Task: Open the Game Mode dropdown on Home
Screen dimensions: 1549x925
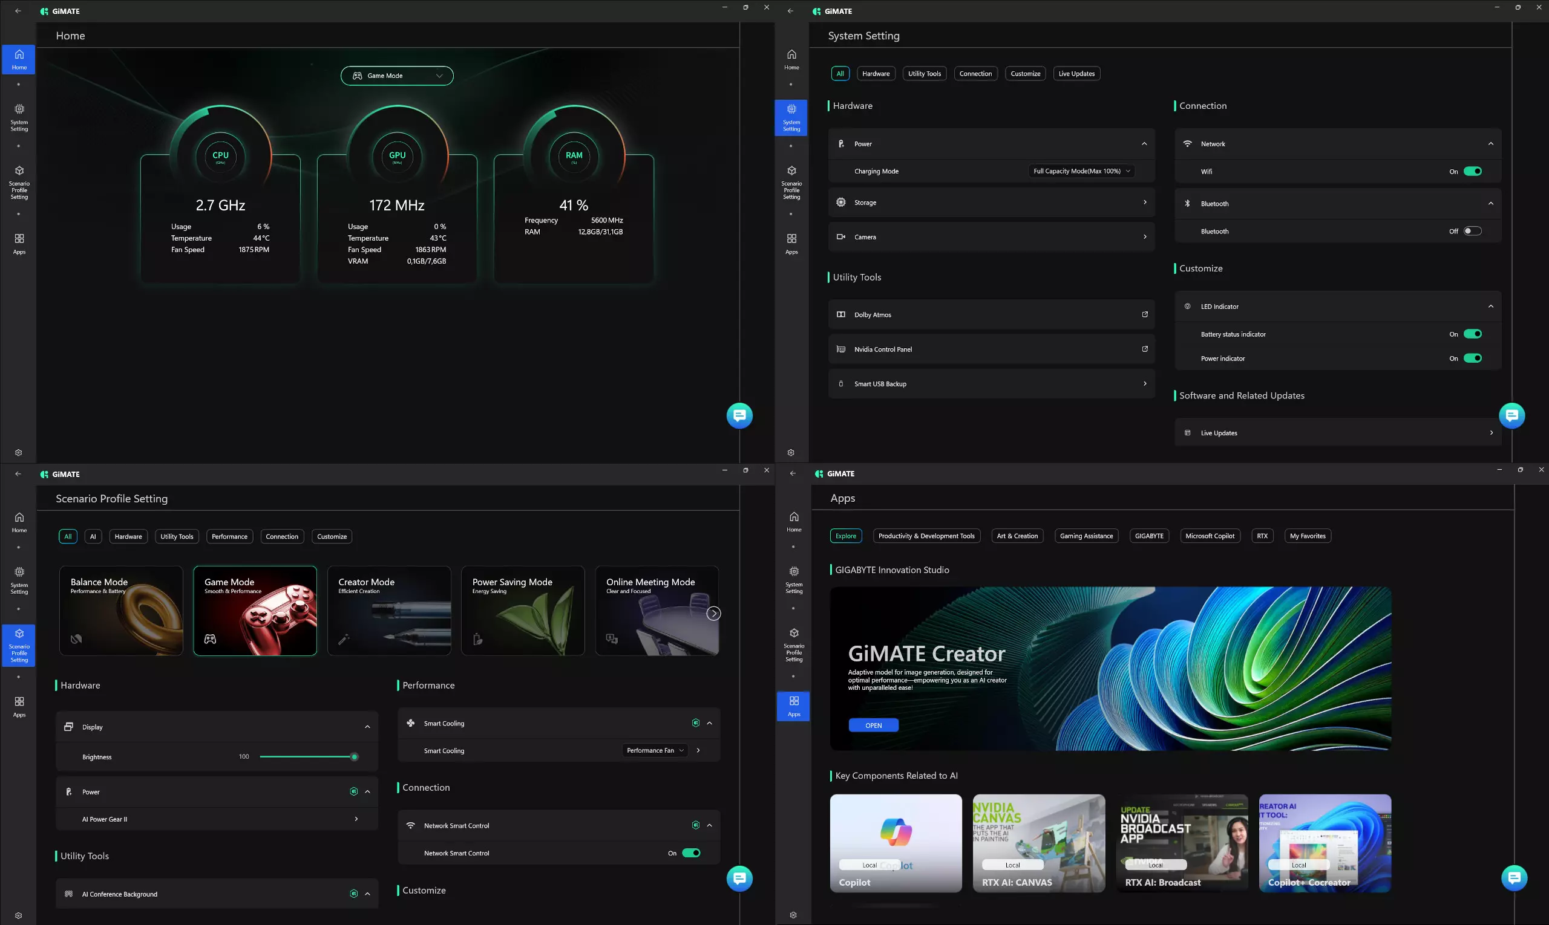Action: point(398,76)
